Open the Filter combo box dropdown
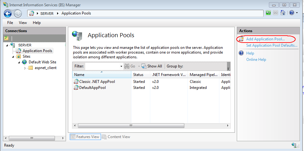304x151 pixels. [121, 66]
